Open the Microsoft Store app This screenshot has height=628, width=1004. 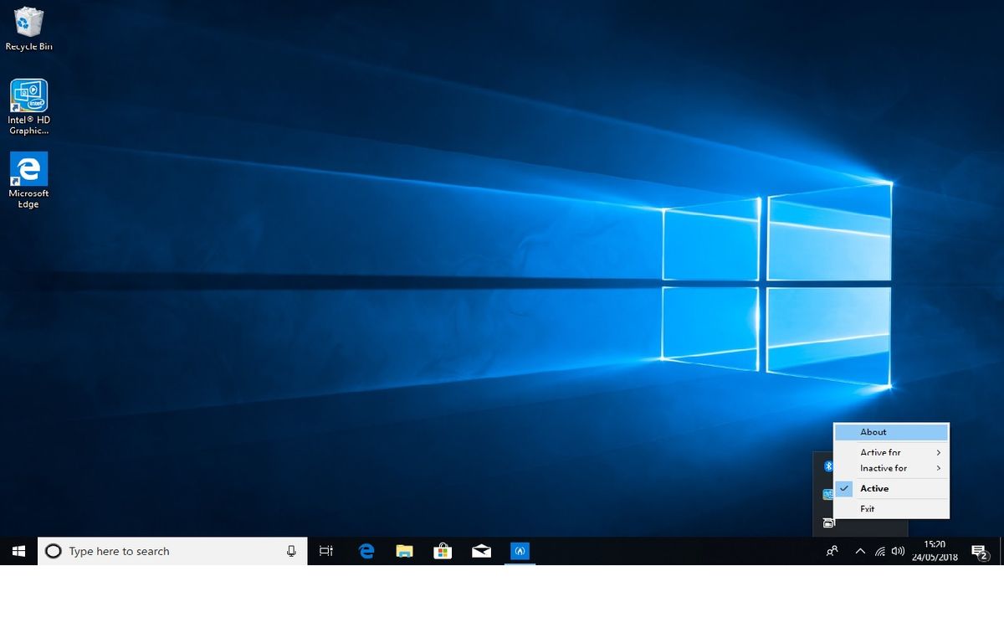[x=443, y=551]
